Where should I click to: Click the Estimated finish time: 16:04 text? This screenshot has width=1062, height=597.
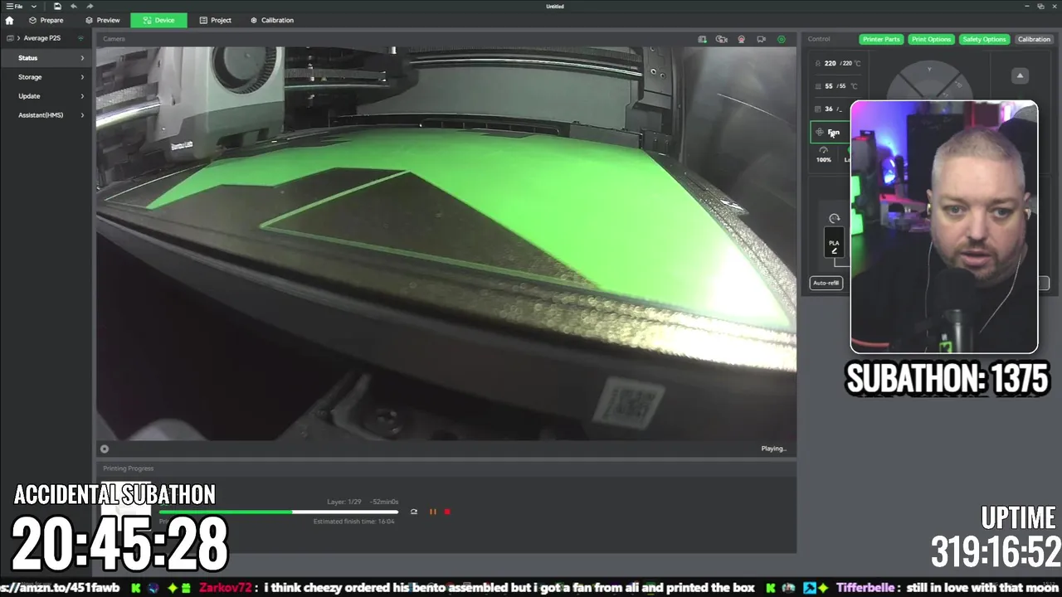tap(354, 522)
